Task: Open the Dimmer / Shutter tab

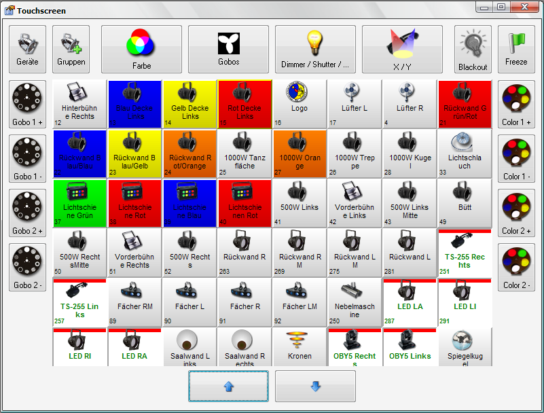Action: pos(315,49)
